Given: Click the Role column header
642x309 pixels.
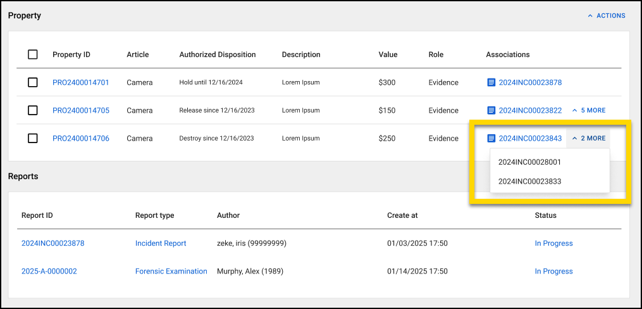Looking at the screenshot, I should [436, 54].
